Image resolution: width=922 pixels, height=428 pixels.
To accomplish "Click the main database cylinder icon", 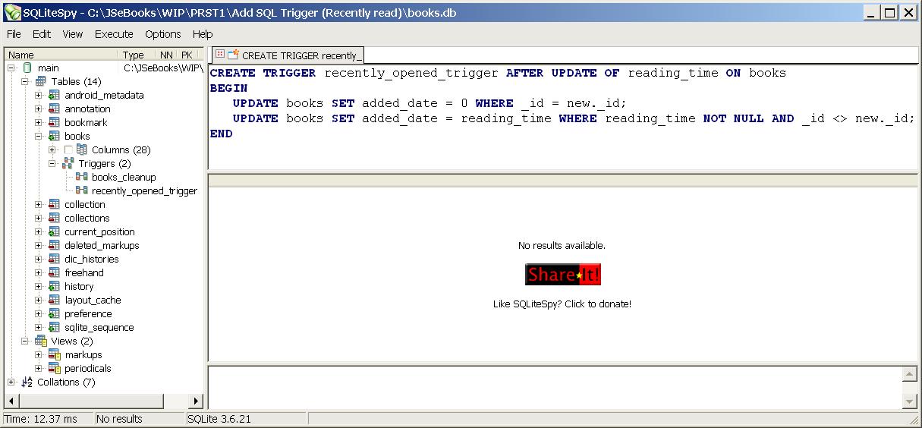I will pyautogui.click(x=27, y=68).
